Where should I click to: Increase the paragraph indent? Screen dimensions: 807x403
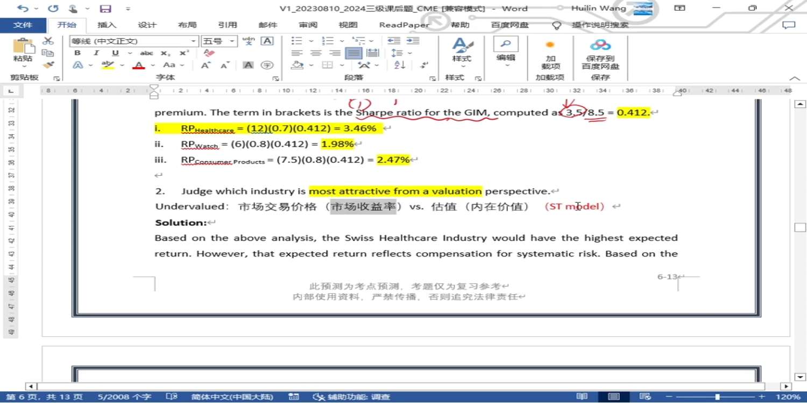click(413, 41)
